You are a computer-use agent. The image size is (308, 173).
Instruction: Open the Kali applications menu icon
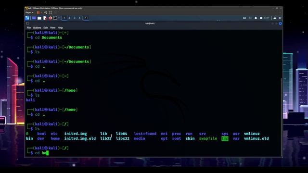tap(27, 18)
